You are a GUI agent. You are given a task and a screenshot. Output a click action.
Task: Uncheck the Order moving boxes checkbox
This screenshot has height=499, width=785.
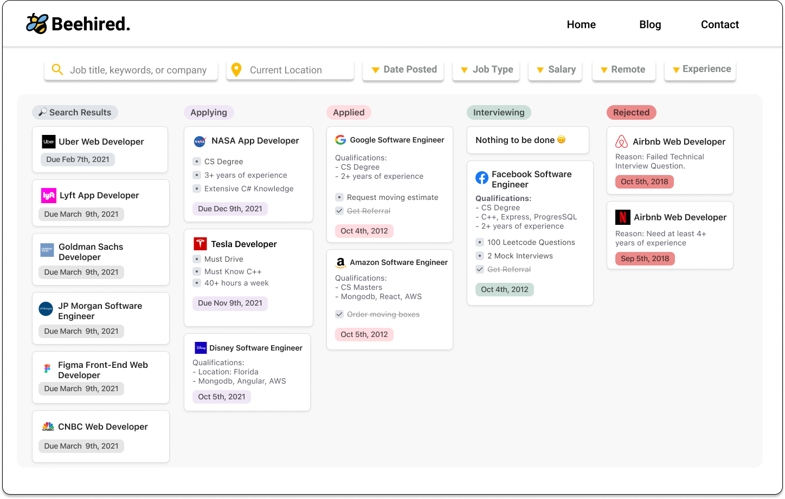pyautogui.click(x=339, y=314)
